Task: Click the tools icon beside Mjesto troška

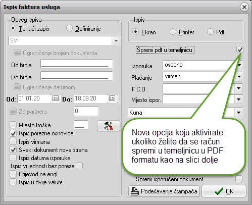Action: coord(109,126)
